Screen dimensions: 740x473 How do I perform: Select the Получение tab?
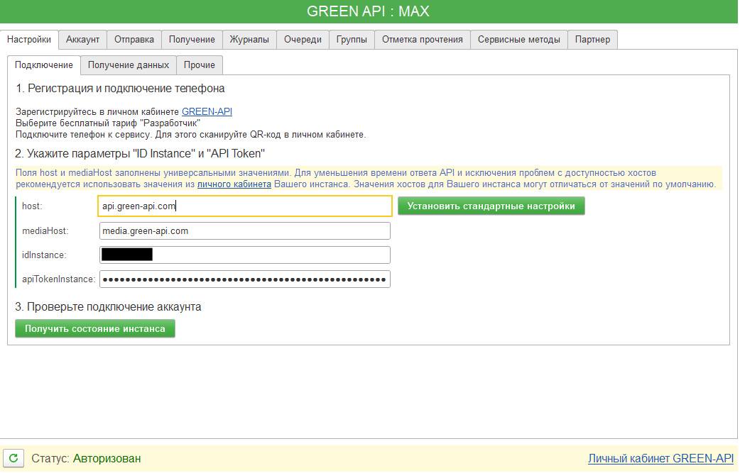(190, 40)
